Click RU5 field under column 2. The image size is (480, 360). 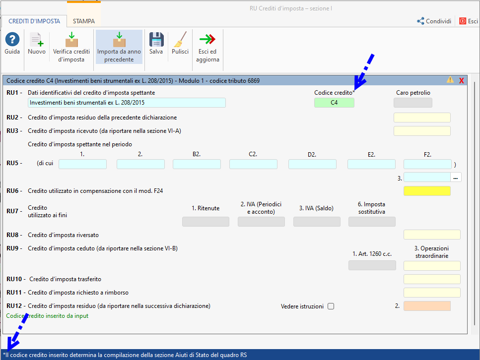click(140, 164)
